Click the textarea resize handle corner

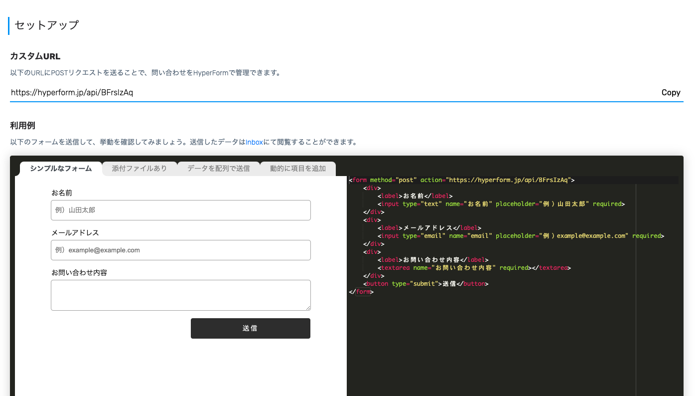coord(308,308)
